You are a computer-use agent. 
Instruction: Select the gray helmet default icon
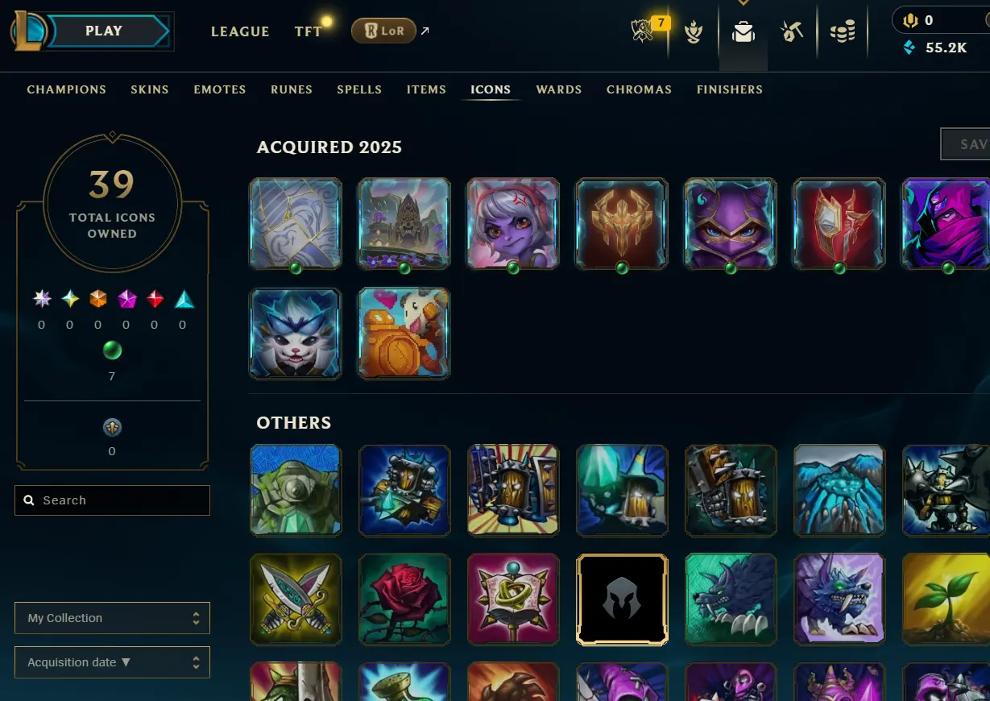coord(622,599)
